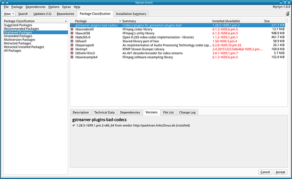The width and height of the screenshot is (292, 179).
Task: Click 'Shared library part of faac' summary
Action: (x=141, y=41)
